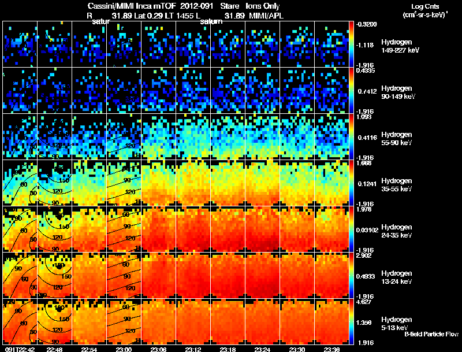Click the bottom color bar for 5-13 keV
Viewport: 462px width, 352px height.
pos(351,321)
